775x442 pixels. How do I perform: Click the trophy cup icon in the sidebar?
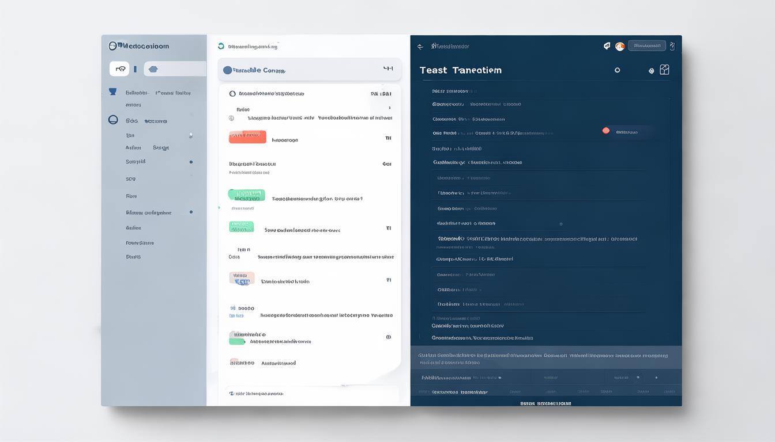pos(113,92)
